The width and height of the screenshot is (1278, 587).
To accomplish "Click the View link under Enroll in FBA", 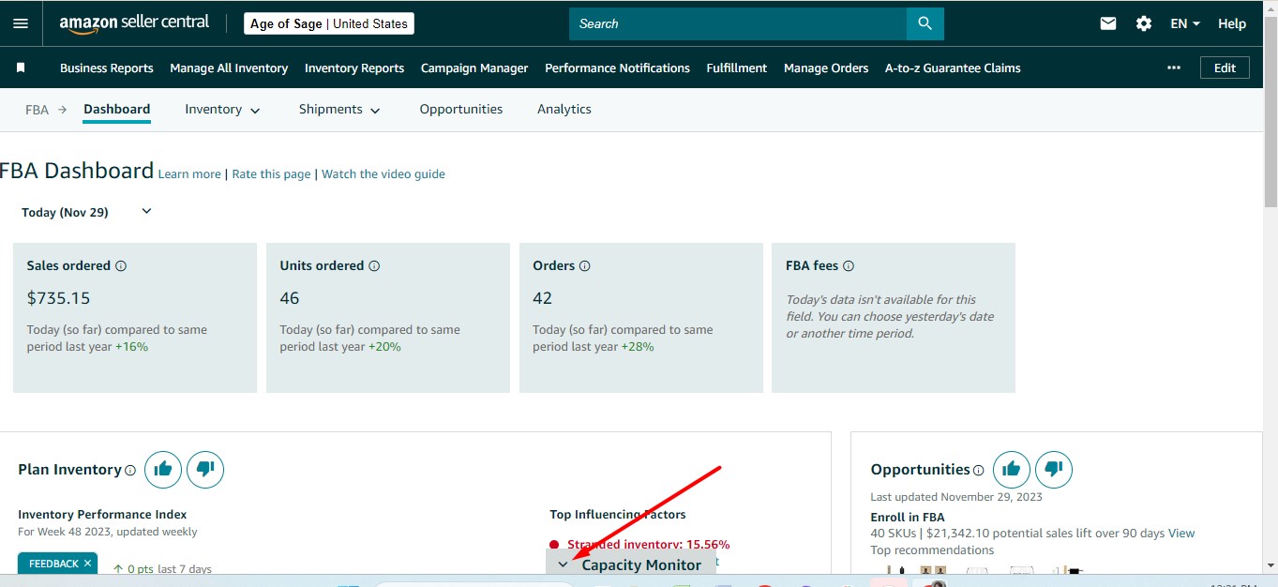I will click(1181, 533).
